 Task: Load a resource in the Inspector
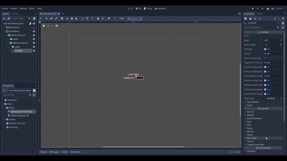point(250,18)
